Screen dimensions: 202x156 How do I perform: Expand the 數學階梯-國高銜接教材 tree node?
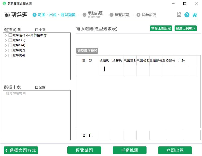tap(6, 35)
